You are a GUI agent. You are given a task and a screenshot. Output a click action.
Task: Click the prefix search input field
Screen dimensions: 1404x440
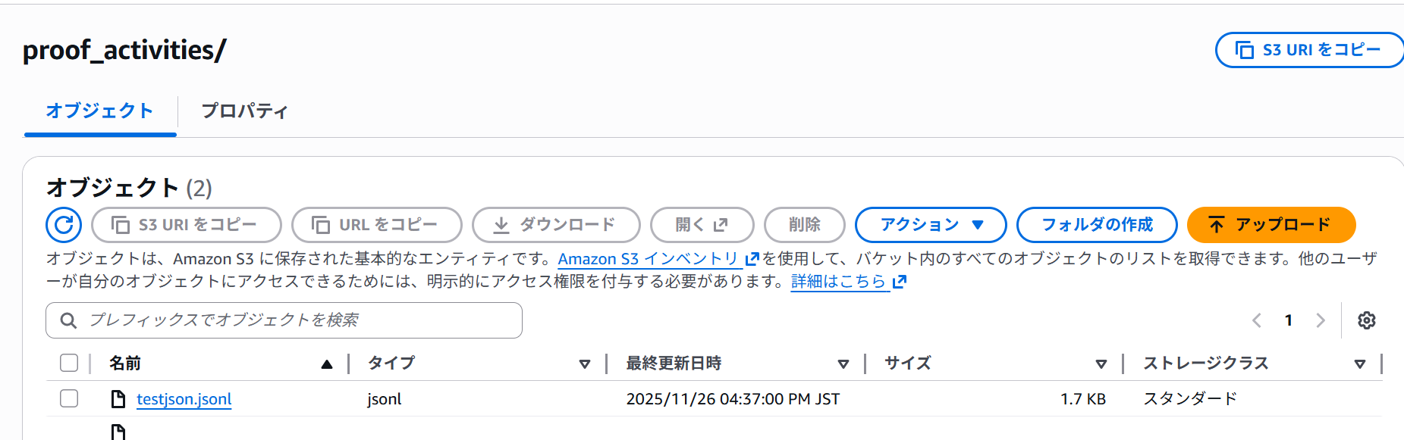click(296, 320)
